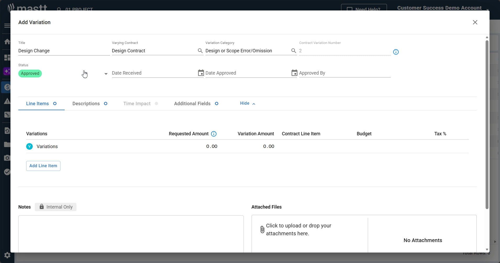The image size is (500, 263).
Task: Click into the Approved By field
Action: 345,73
